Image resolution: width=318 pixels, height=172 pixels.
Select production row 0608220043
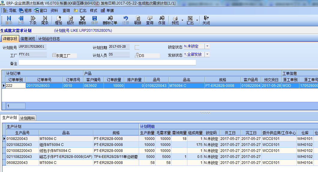click(x=160, y=162)
